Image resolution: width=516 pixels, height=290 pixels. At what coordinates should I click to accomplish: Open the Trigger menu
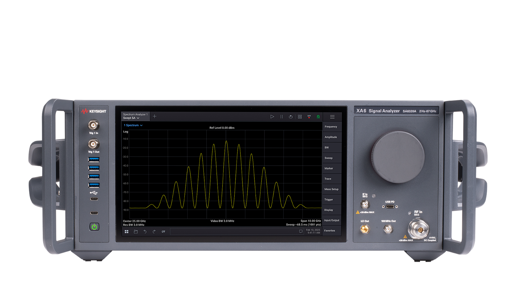[332, 199]
